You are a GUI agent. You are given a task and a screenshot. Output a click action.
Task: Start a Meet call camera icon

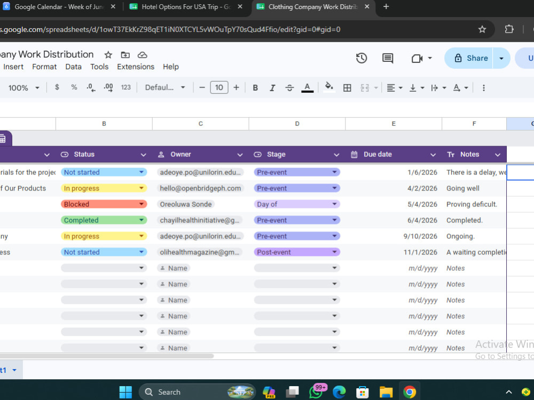[x=417, y=59]
